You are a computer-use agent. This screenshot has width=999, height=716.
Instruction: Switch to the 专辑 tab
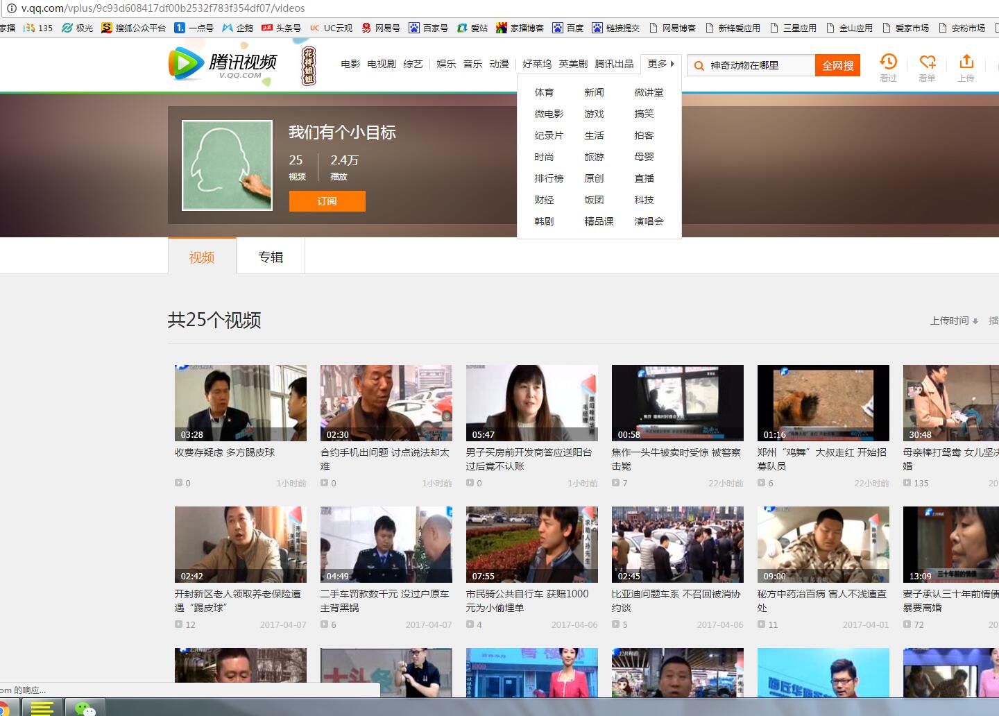point(271,257)
